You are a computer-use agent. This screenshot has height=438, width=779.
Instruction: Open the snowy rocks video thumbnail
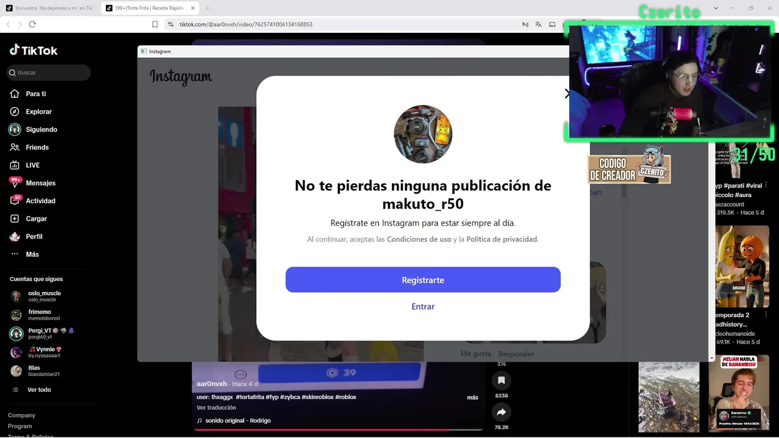click(669, 397)
